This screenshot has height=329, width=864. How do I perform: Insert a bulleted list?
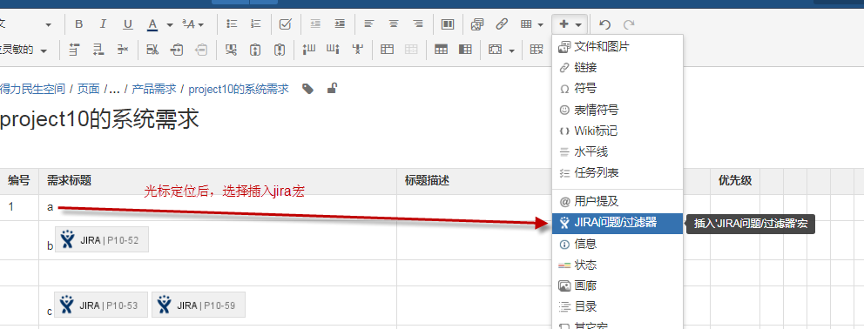tap(232, 24)
